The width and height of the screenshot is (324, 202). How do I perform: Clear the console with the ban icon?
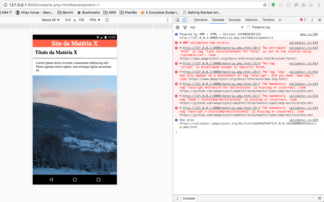[x=177, y=27]
